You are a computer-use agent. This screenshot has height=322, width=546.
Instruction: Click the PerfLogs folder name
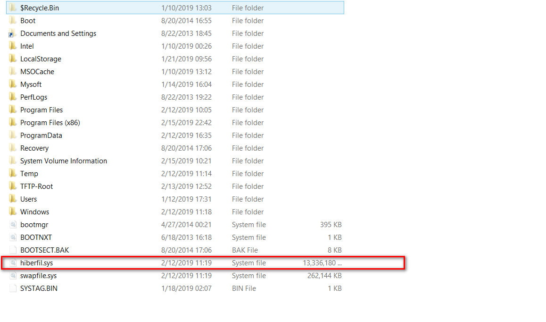tap(33, 97)
